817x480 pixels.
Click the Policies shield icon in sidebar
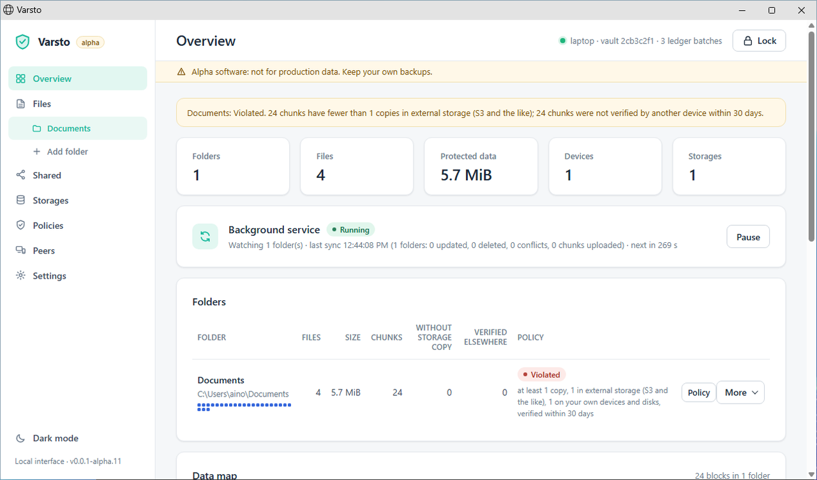[20, 225]
